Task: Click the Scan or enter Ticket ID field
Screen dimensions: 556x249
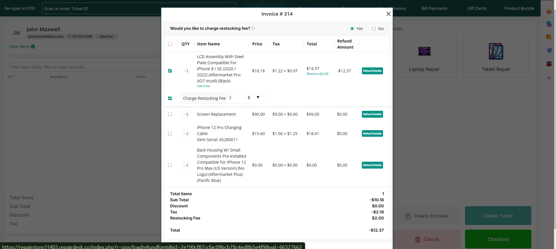Action: click(139, 9)
